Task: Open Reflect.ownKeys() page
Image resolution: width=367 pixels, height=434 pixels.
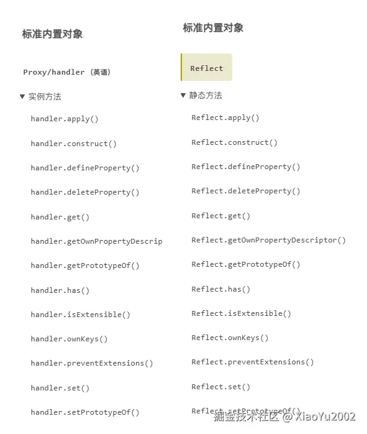Action: (x=230, y=338)
